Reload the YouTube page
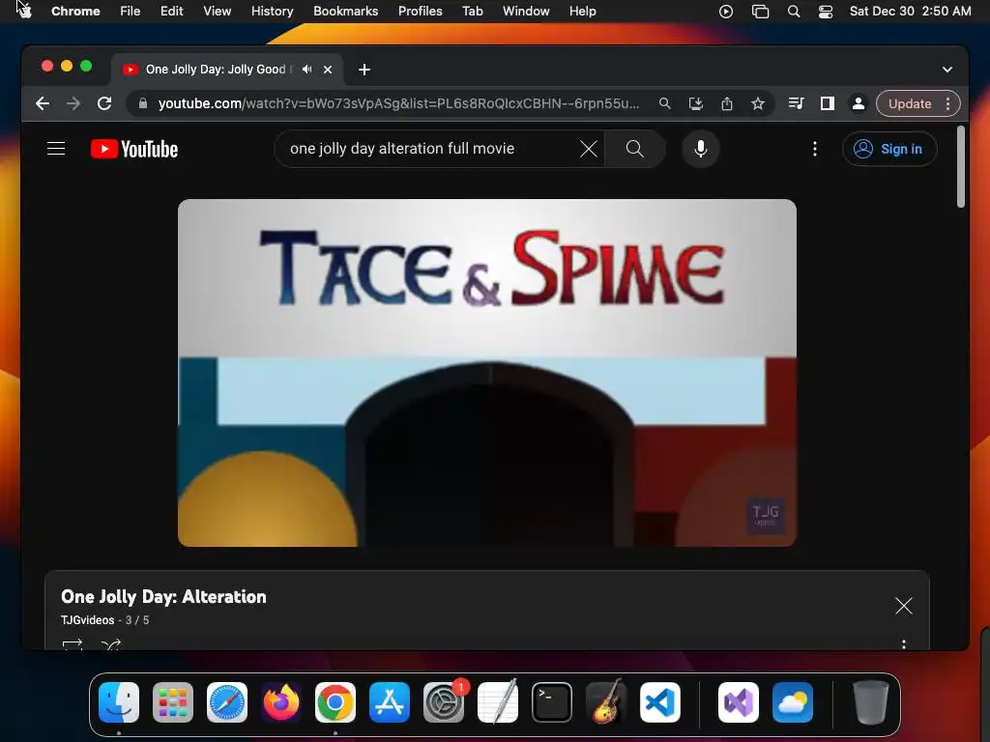 click(x=104, y=103)
